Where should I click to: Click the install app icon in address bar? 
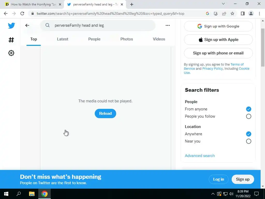(x=216, y=13)
